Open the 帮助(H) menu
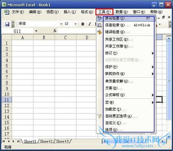Viewport: 173px width, 151px height. (x=156, y=12)
